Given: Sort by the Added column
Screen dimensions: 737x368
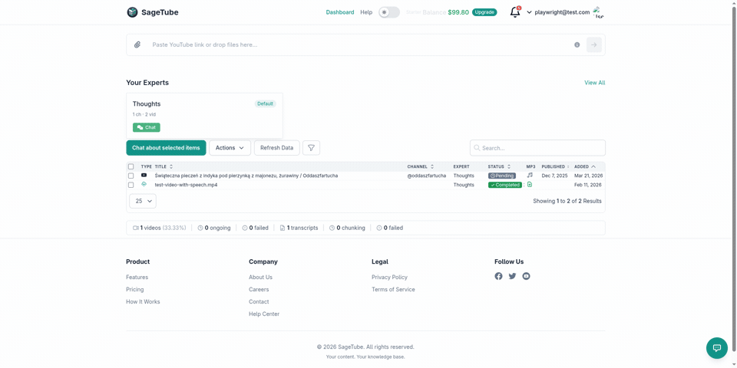Looking at the screenshot, I should coord(585,166).
